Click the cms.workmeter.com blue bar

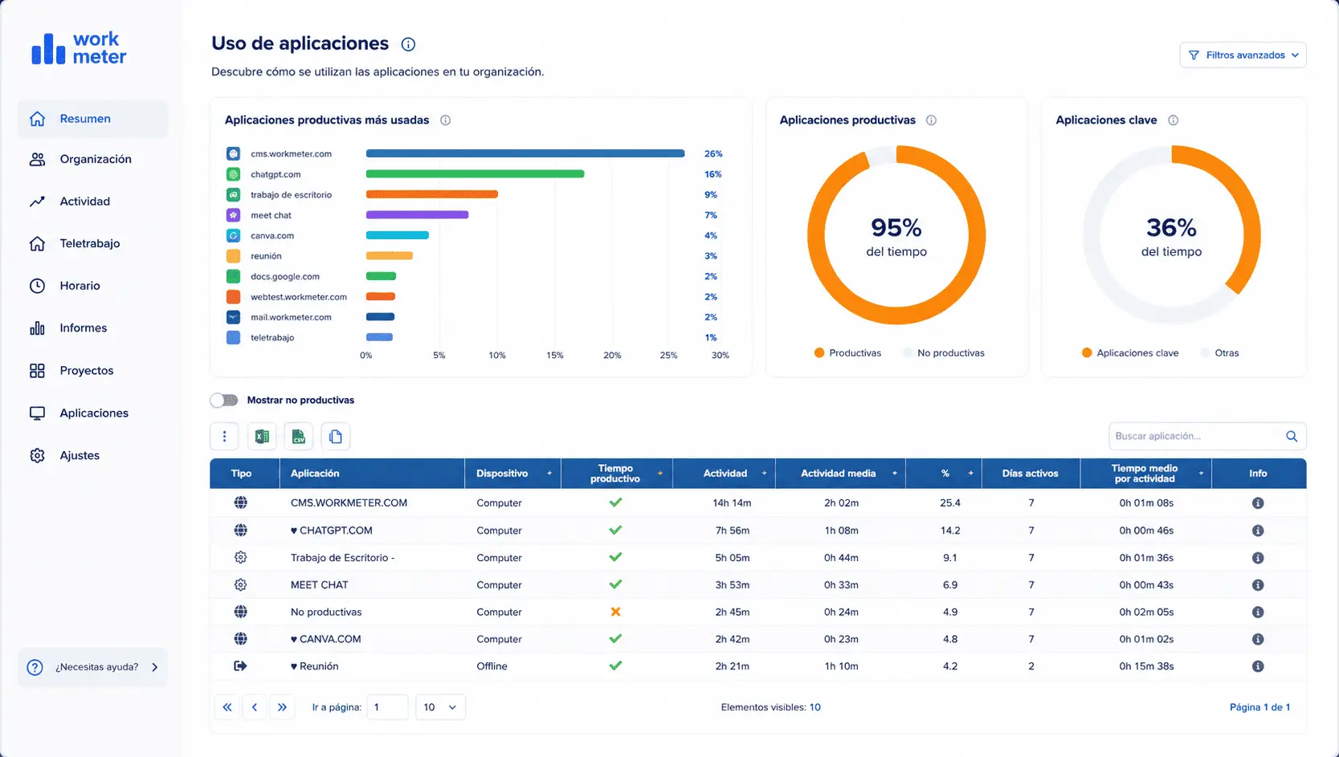pos(525,153)
